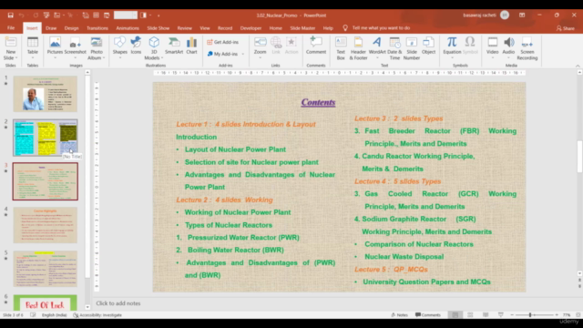Viewport: 583px width, 328px height.
Task: Open the Slide Show tab
Action: tap(158, 28)
